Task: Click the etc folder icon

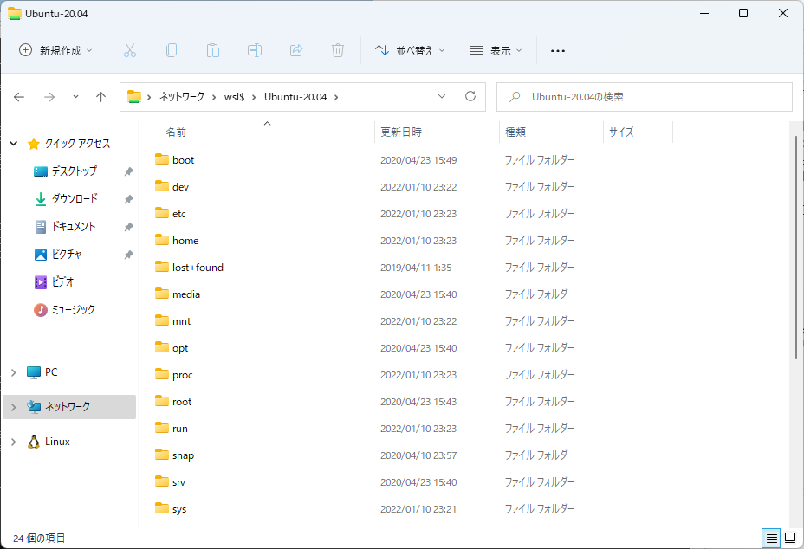Action: tap(162, 213)
